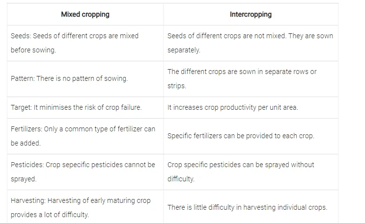Click "Specific fertilizers can be provided to each crop"
The height and width of the screenshot is (223, 365).
click(x=240, y=136)
